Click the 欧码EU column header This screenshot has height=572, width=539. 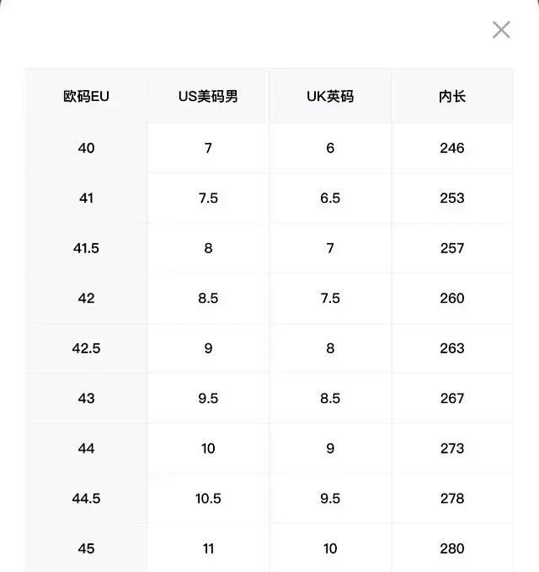pyautogui.click(x=86, y=97)
